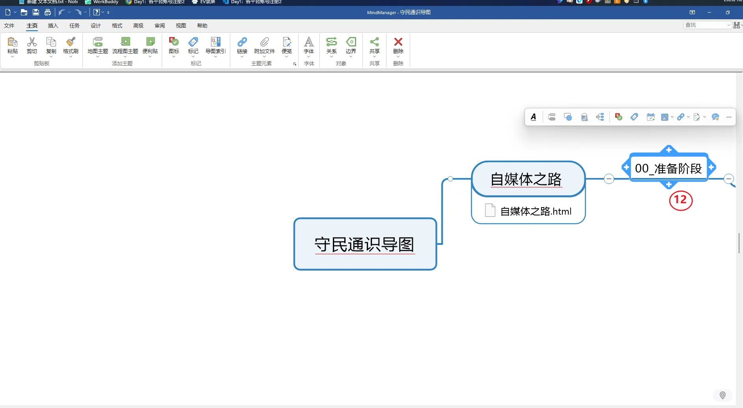
Task: Open the 设计 ribbon tab
Action: 96,26
